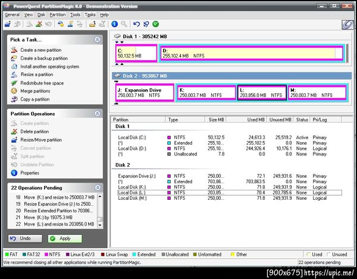Select the Expansion Drive (J:) row
Image resolution: width=357 pixels, height=279 pixels.
pos(230,176)
